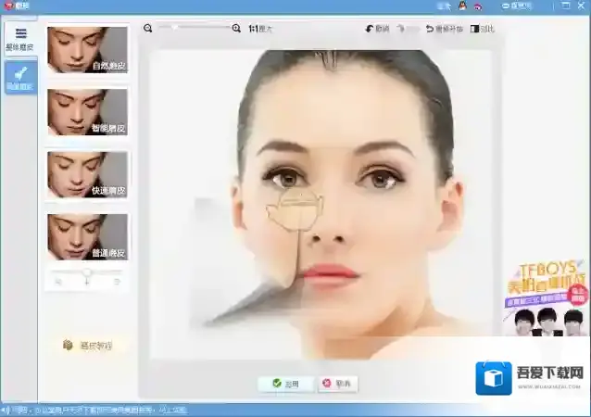Click the zoom out magnifier icon
This screenshot has height=417, width=591.
click(x=148, y=29)
